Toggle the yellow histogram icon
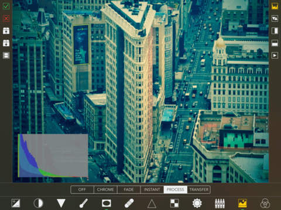The image size is (281, 210). [x=275, y=6]
